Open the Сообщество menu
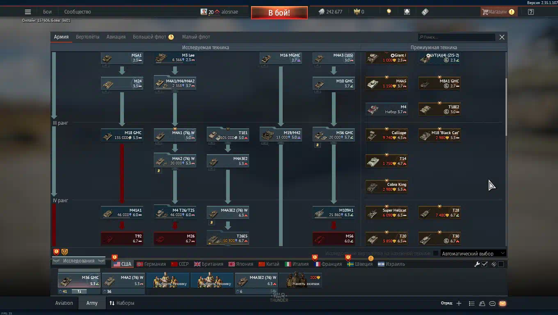558x315 pixels. click(78, 12)
